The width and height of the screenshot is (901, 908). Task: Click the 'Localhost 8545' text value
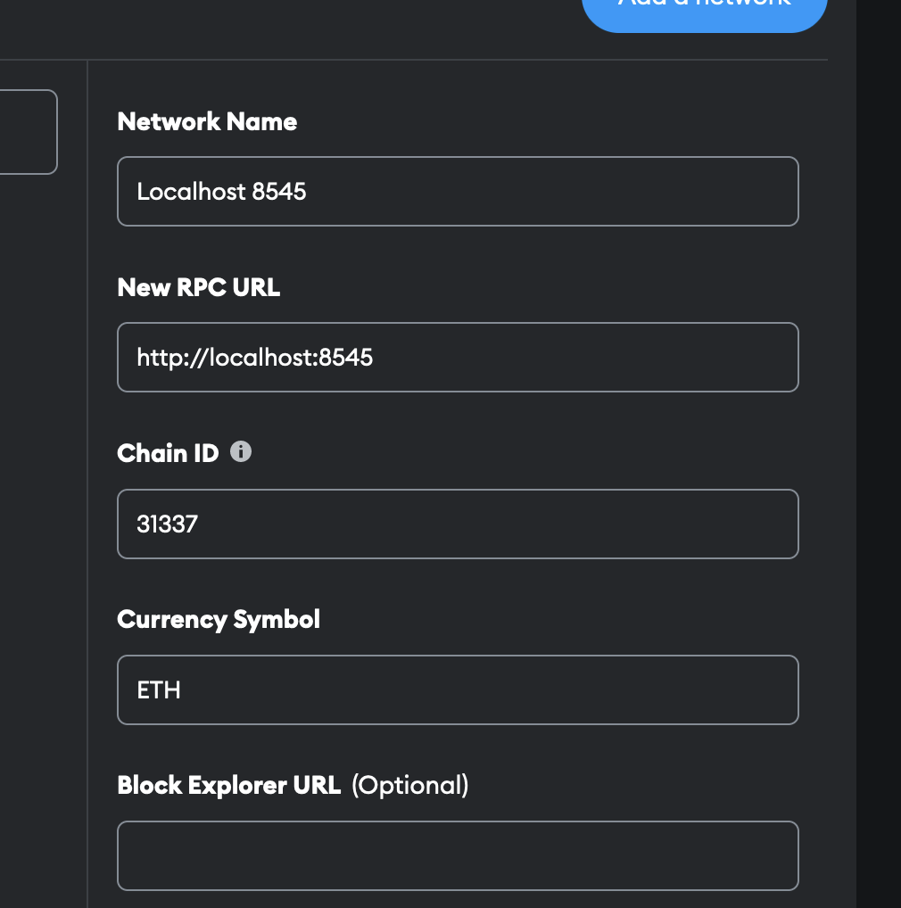point(221,192)
